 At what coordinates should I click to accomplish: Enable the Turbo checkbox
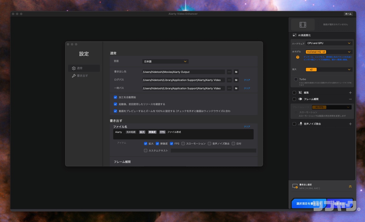pos(296,79)
